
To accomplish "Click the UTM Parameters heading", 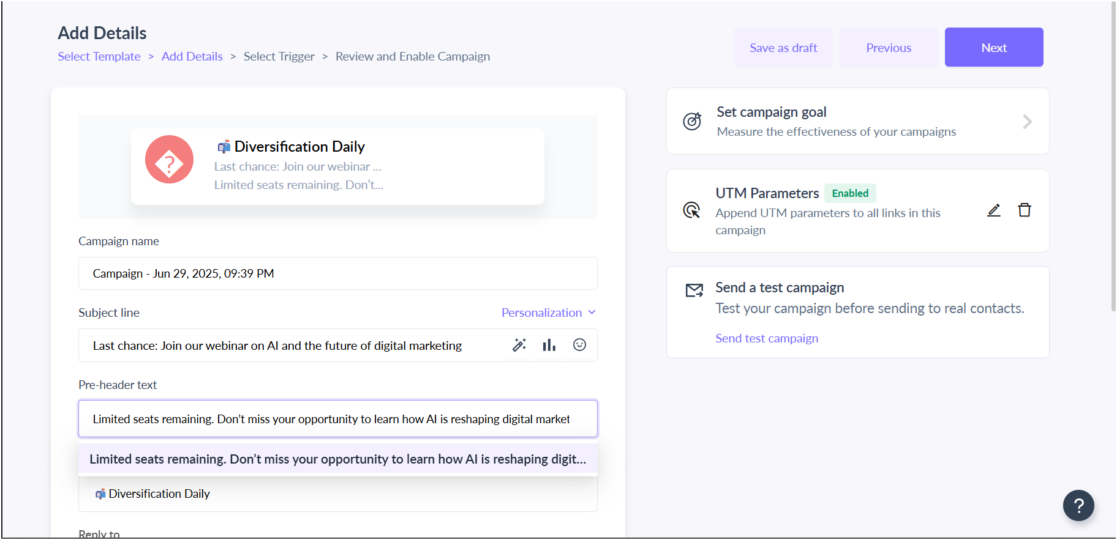I will (x=767, y=193).
